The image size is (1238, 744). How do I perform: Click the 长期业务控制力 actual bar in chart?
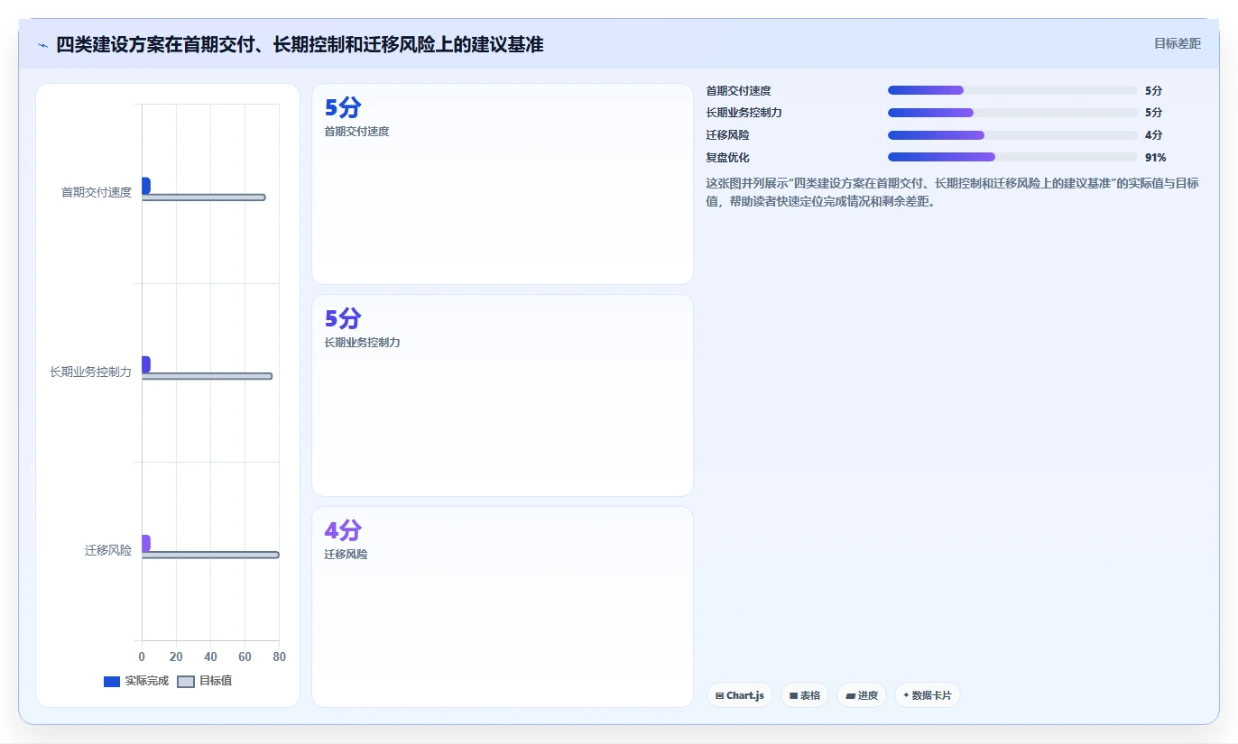pyautogui.click(x=146, y=364)
